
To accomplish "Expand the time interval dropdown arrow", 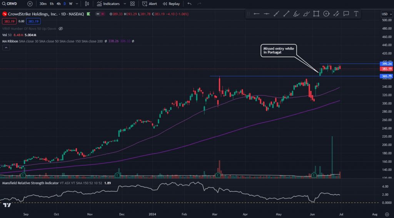I will [77, 4].
